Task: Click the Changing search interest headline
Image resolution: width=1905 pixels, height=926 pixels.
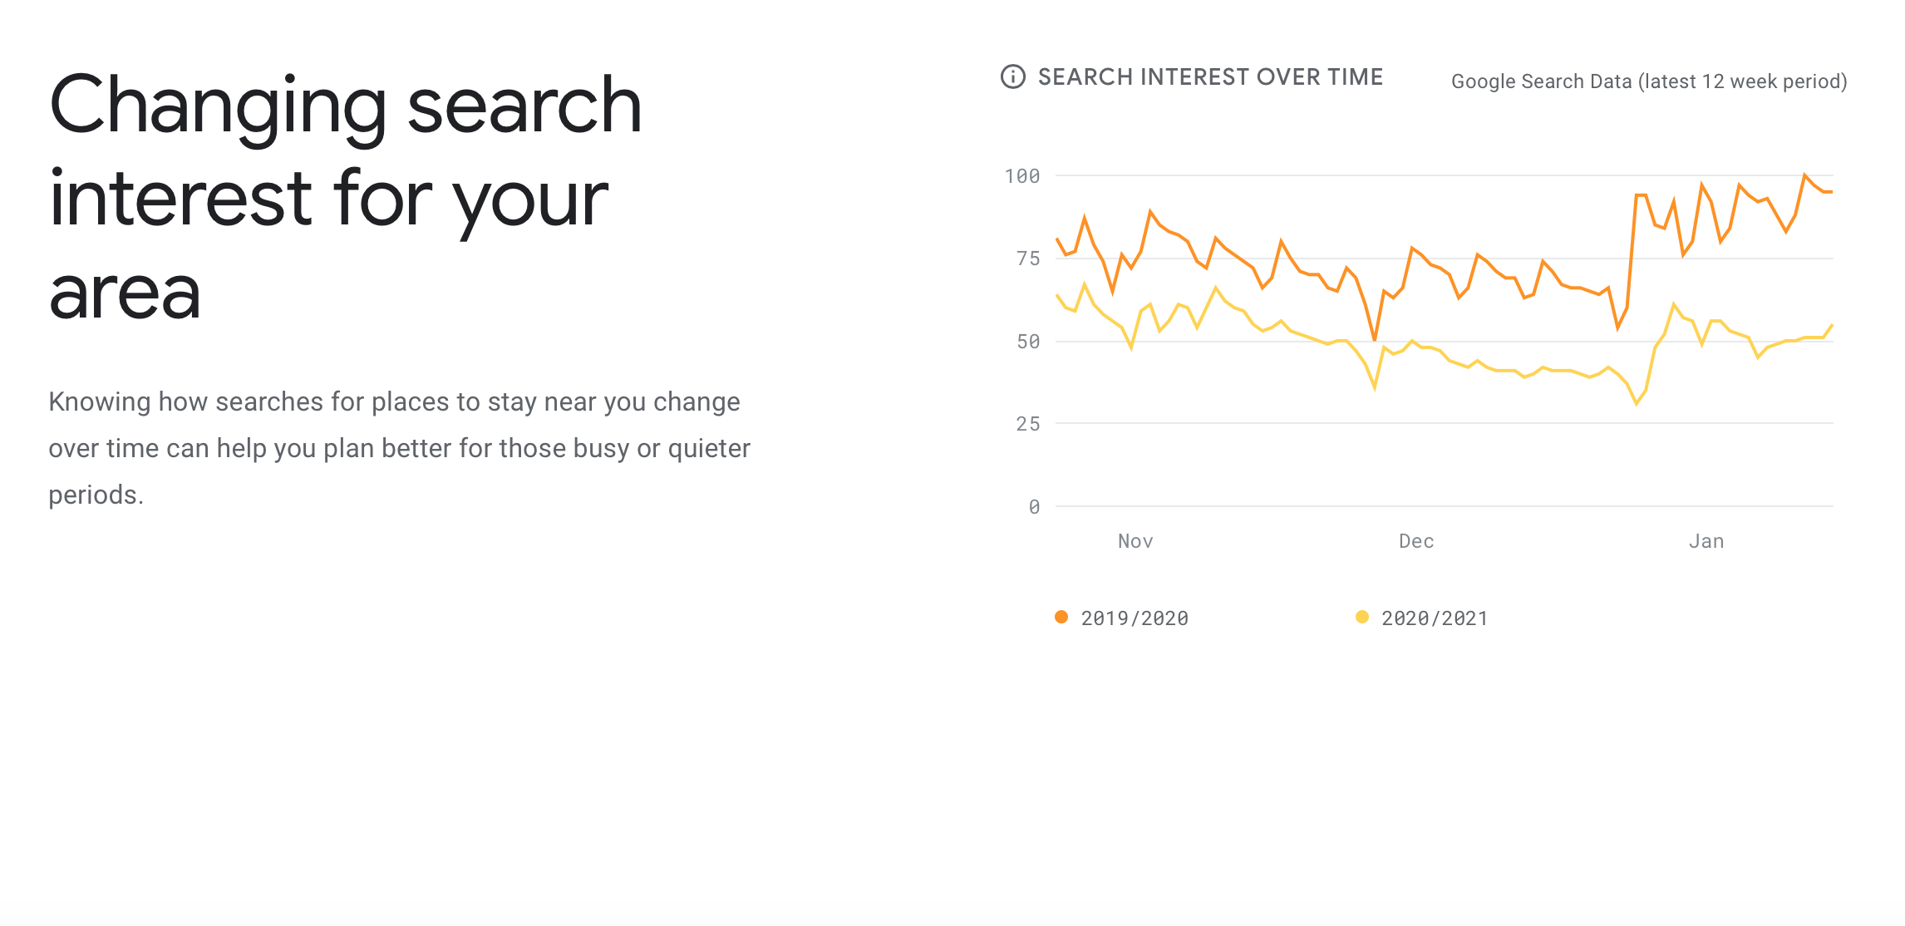Action: (345, 197)
